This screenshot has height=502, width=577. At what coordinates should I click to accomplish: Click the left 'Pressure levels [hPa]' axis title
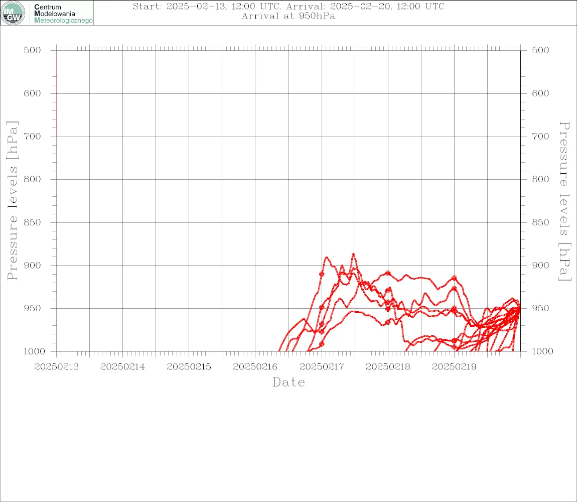(x=12, y=201)
